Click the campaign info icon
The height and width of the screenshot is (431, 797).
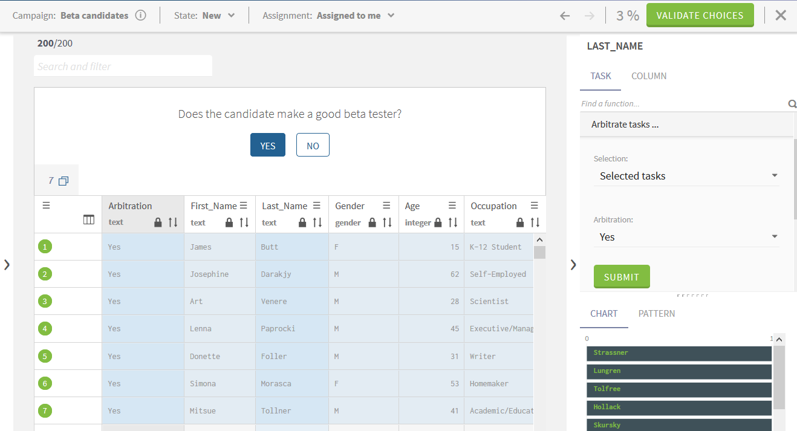[140, 16]
